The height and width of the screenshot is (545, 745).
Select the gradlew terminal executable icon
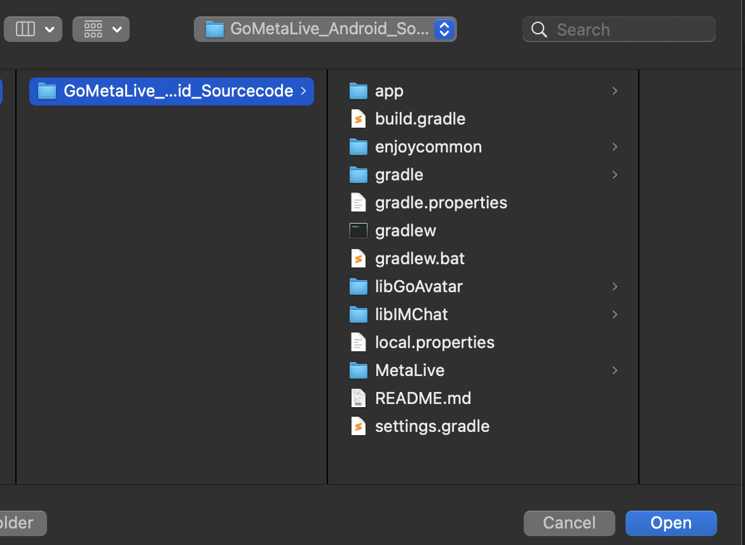click(x=359, y=231)
